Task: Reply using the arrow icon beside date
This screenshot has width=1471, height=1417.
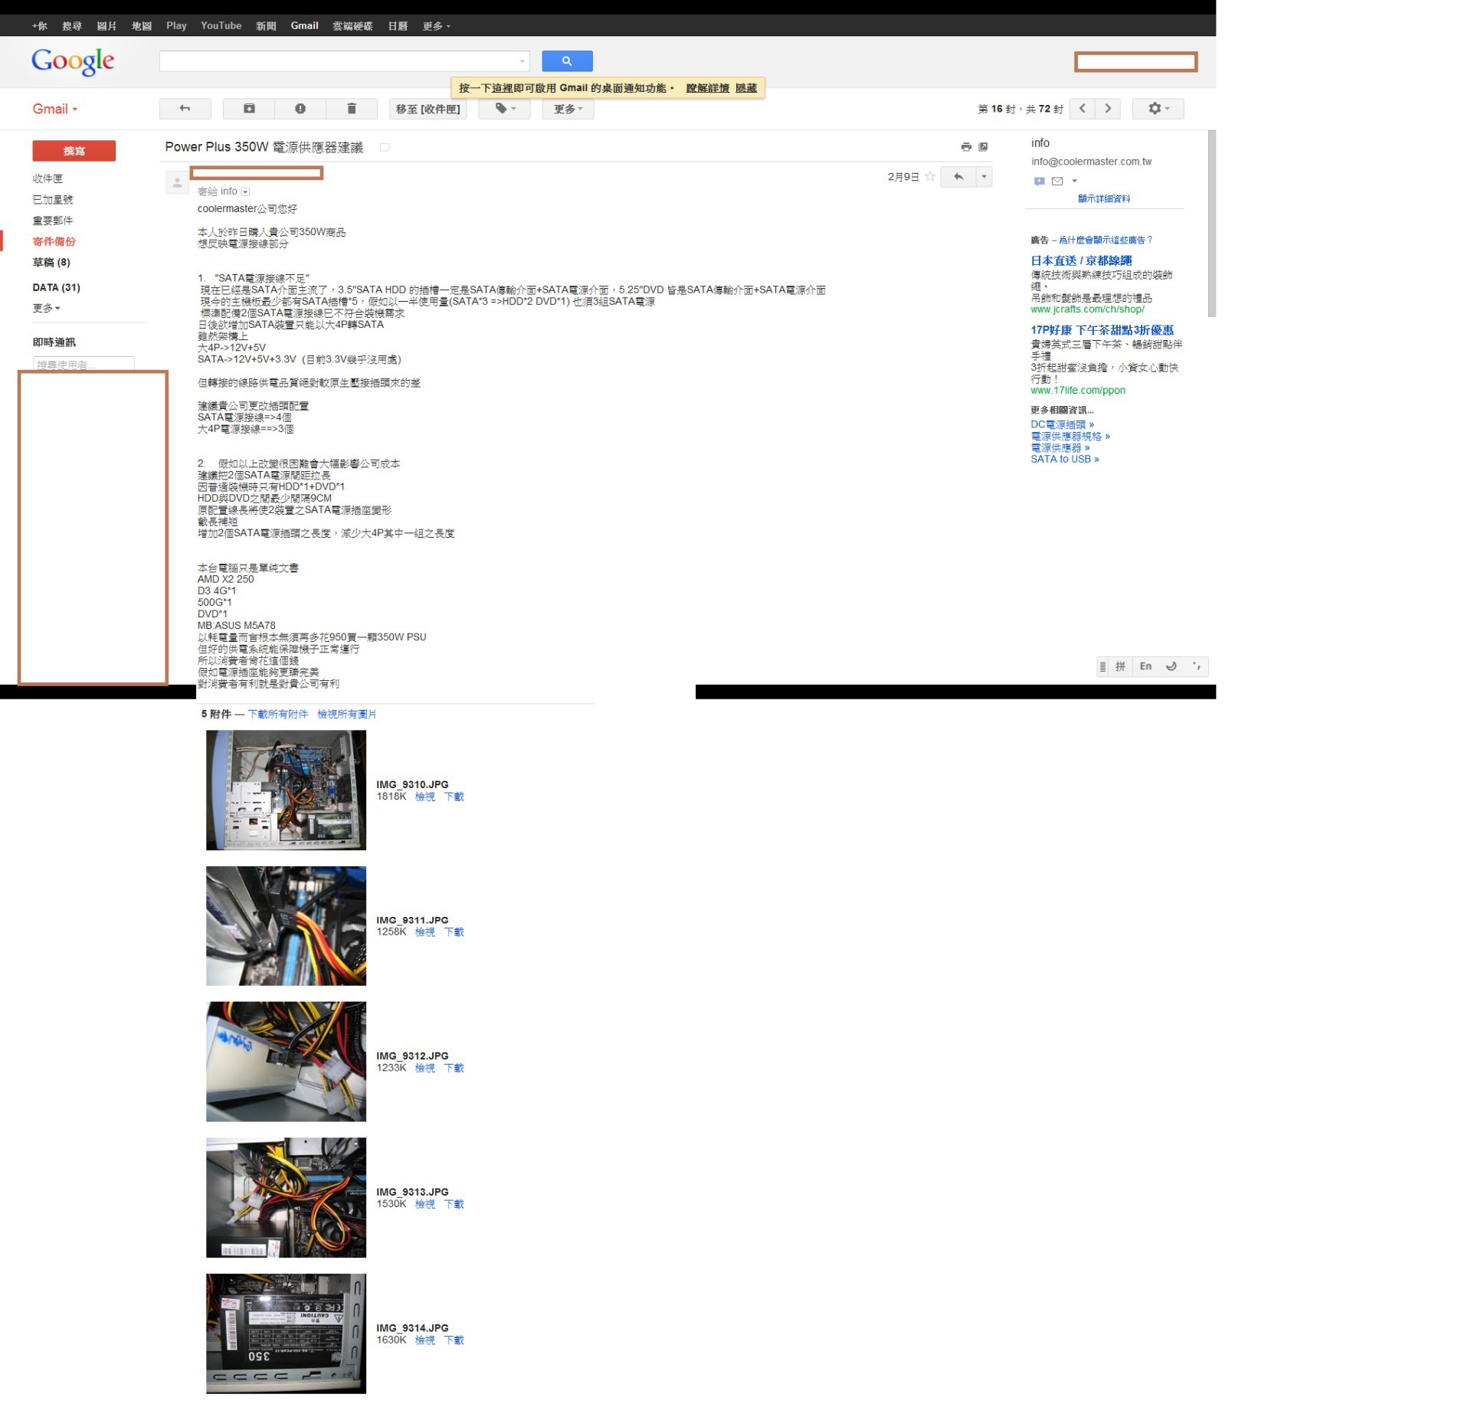Action: (958, 177)
